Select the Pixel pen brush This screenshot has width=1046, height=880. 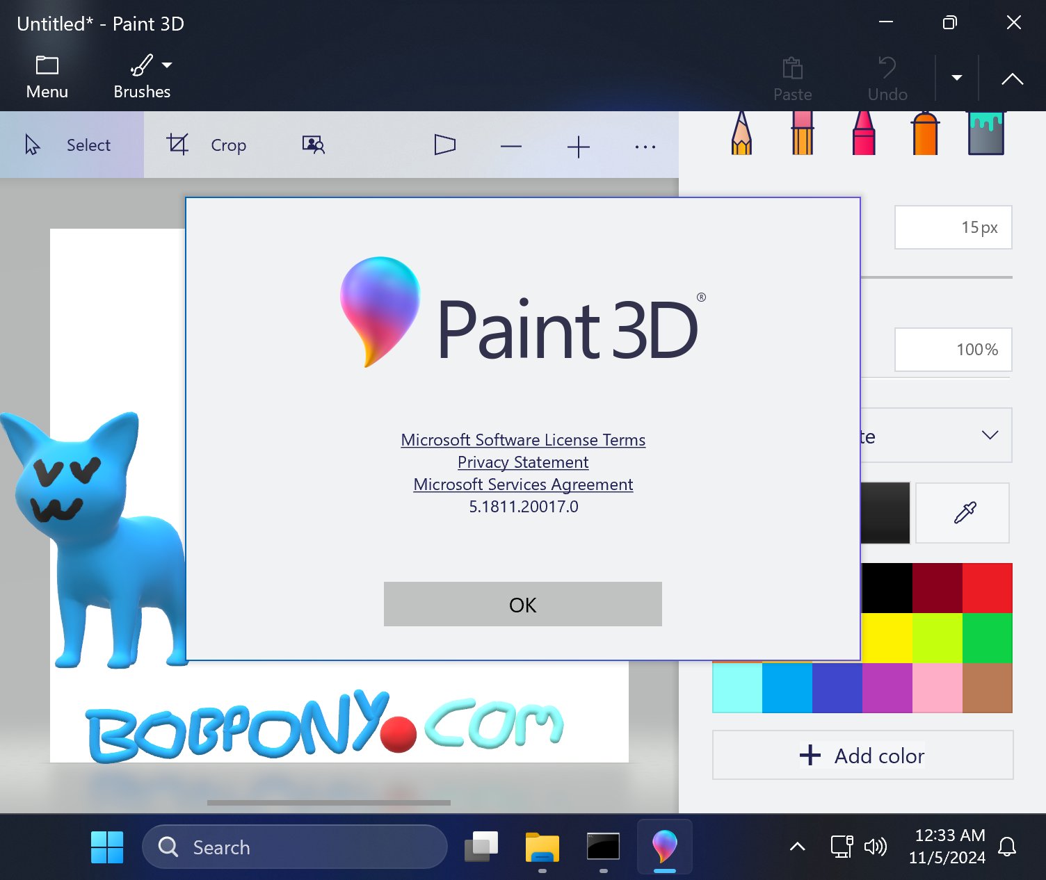801,136
